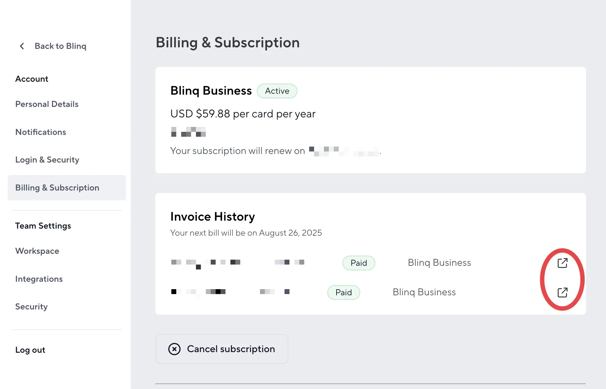Screen dimensions: 606x389
Task: Open Workspace team settings
Action: pyautogui.click(x=37, y=251)
